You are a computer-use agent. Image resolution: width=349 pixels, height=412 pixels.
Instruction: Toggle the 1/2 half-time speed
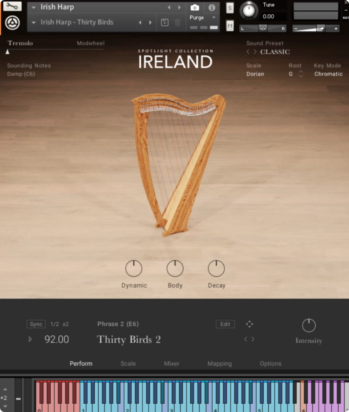[55, 324]
